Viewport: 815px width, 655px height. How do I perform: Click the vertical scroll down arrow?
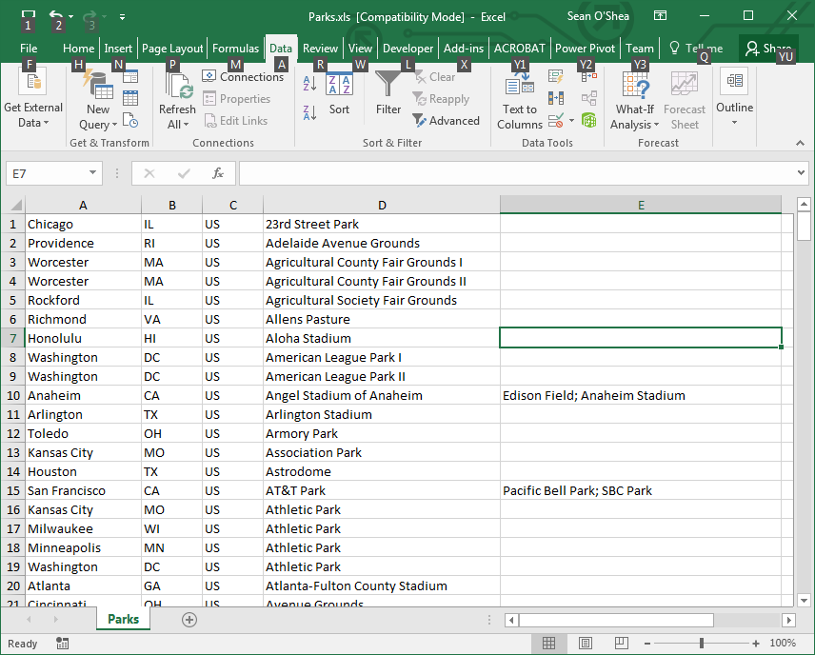coord(804,601)
